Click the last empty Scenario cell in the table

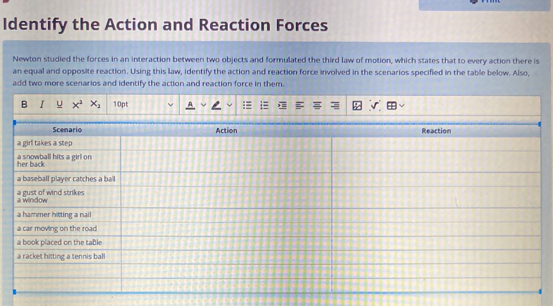pos(68,285)
